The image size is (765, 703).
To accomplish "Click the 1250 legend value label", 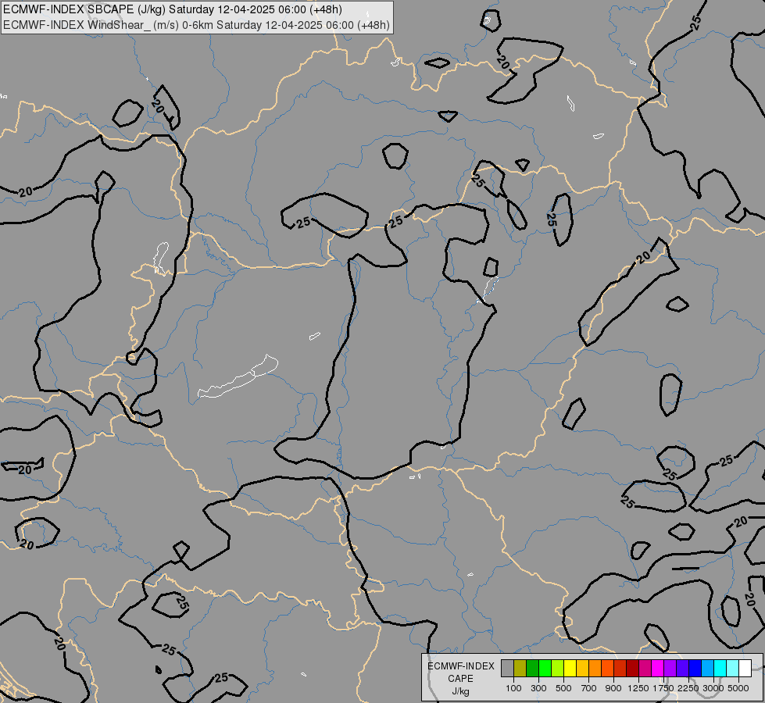I will (638, 688).
